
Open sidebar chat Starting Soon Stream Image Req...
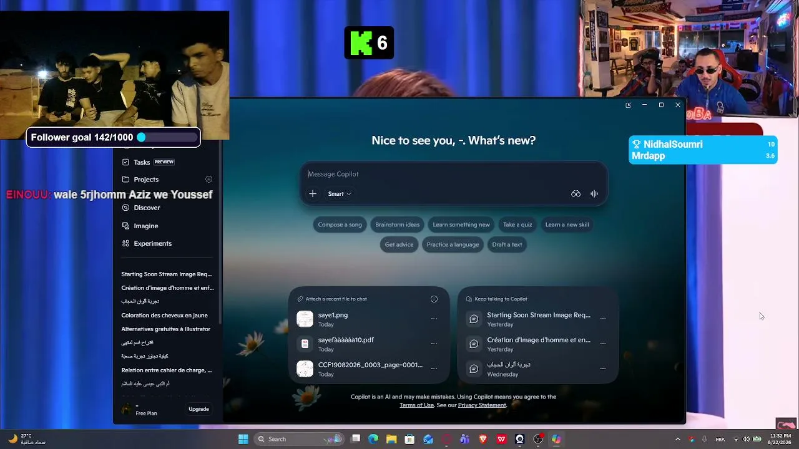click(167, 274)
